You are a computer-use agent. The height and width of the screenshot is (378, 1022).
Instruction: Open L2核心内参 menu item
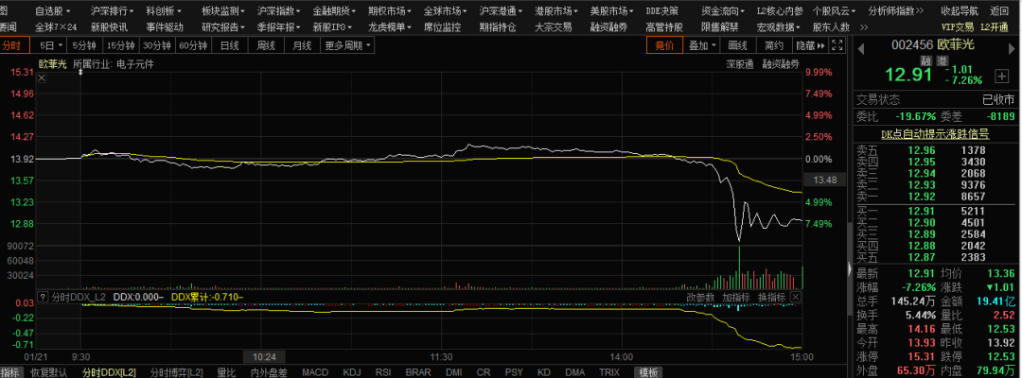point(780,11)
